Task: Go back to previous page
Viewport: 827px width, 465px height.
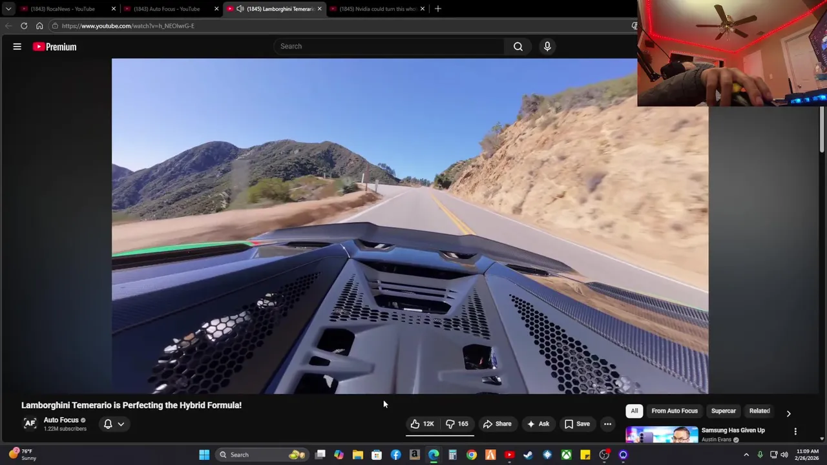Action: [x=8, y=26]
